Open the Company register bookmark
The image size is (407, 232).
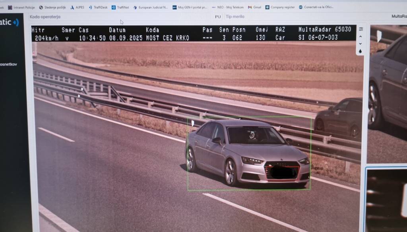(x=280, y=7)
